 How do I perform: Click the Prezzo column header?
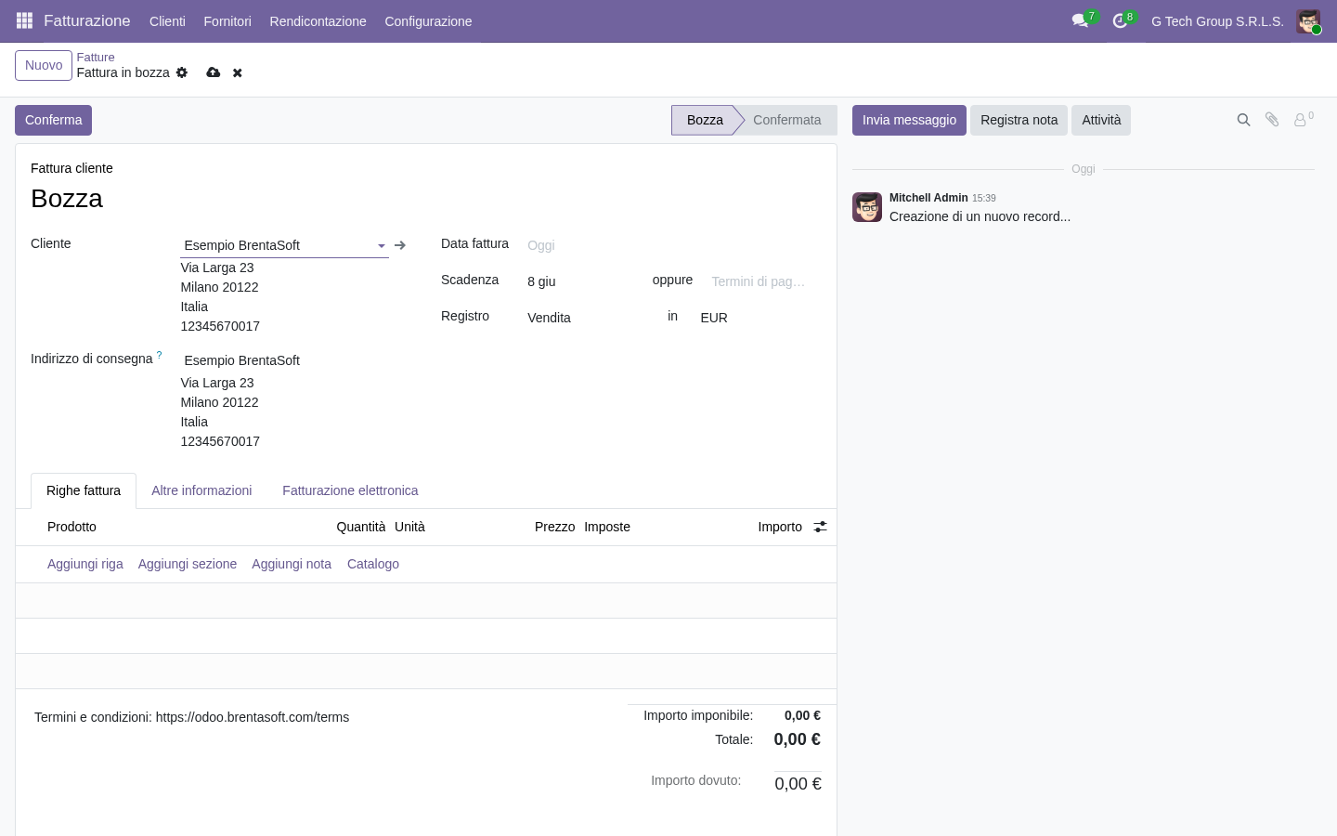coord(555,527)
